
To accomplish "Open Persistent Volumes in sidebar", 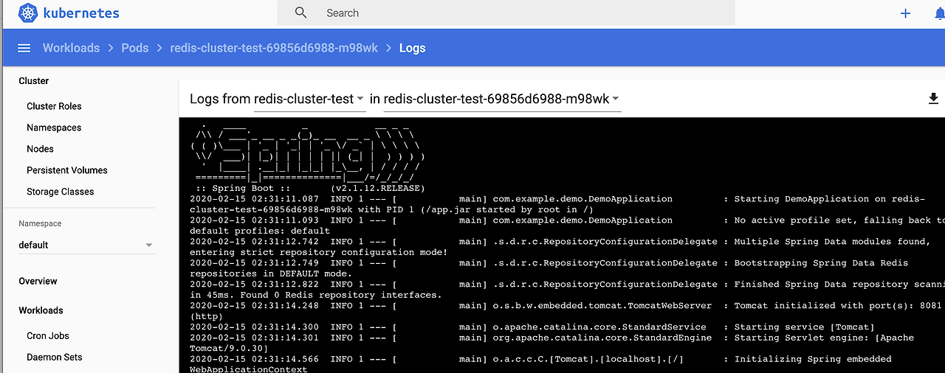I will (x=67, y=170).
